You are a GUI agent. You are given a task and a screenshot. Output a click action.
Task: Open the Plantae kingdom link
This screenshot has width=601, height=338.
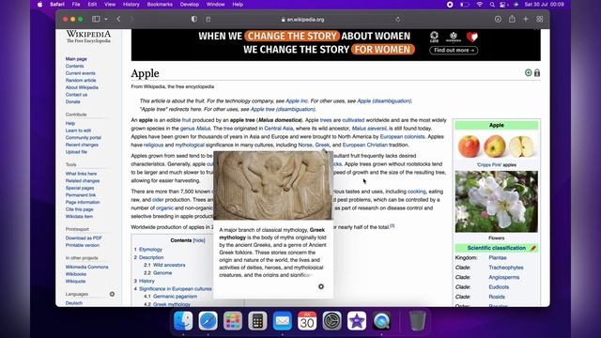[498, 257]
